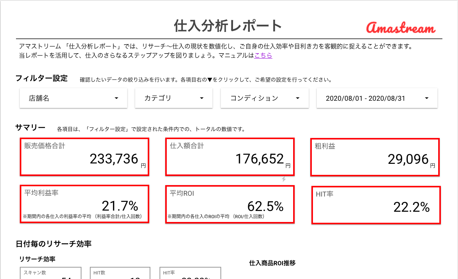This screenshot has height=279, width=458.
Task: Click the 233,736 sales total value
Action: tap(114, 159)
